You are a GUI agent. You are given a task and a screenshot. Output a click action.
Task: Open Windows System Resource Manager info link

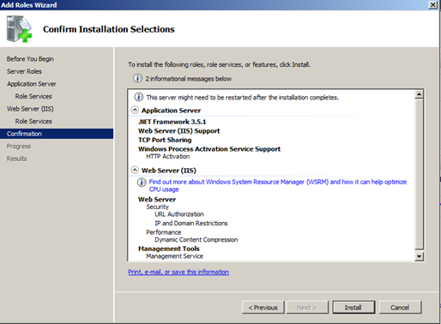(278, 185)
